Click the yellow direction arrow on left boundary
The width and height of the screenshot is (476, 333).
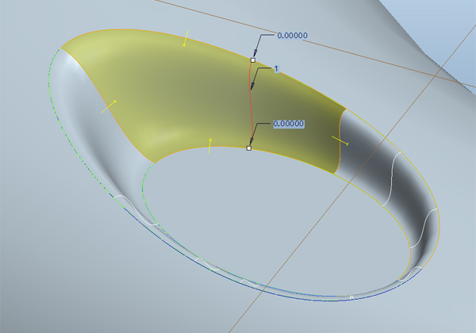[x=109, y=106]
